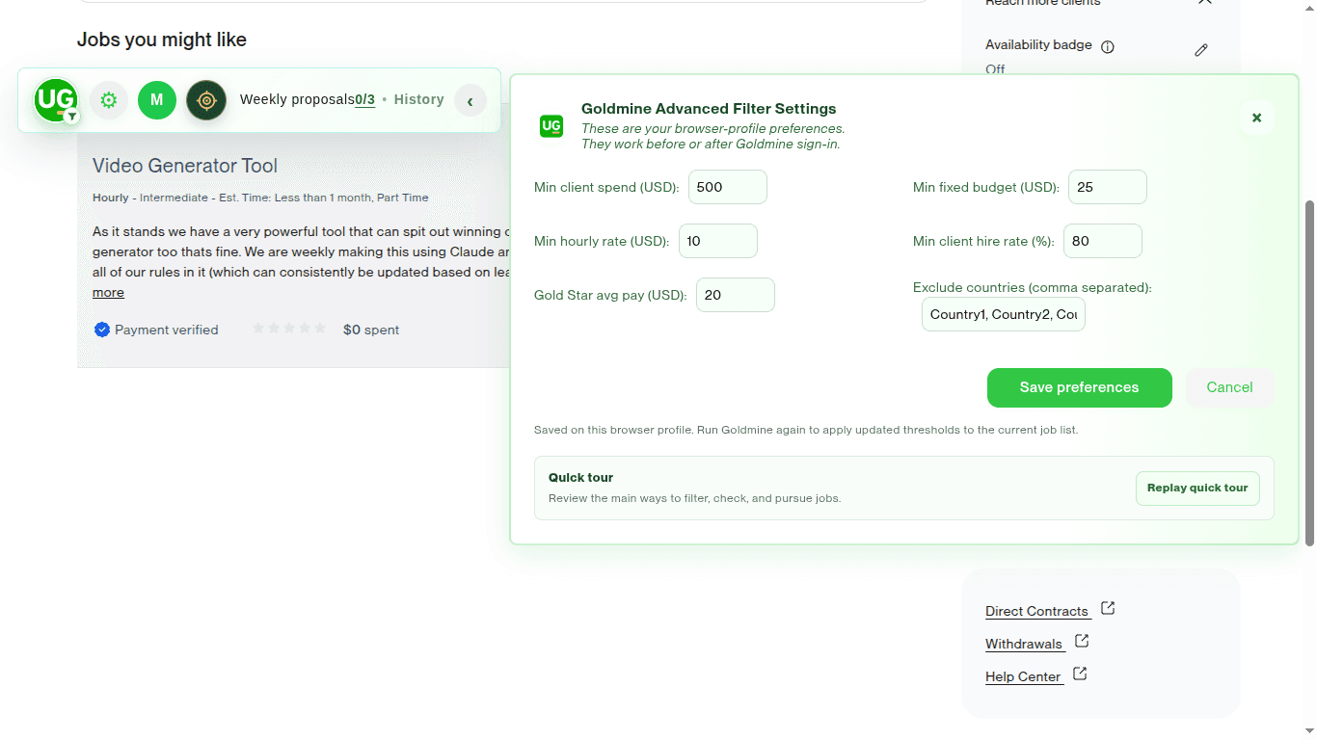Click the Replay quick tour button
The image size is (1317, 740).
coord(1197,488)
